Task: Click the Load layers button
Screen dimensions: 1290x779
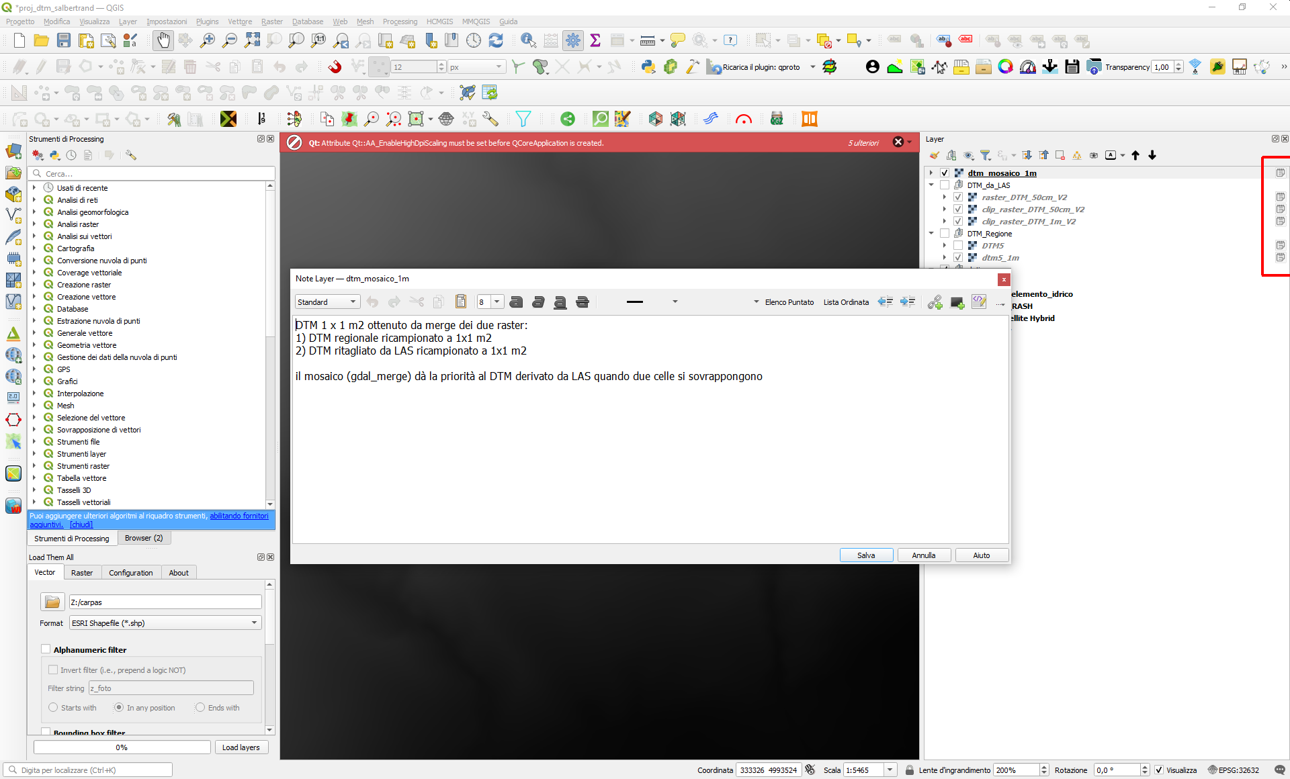Action: click(241, 747)
